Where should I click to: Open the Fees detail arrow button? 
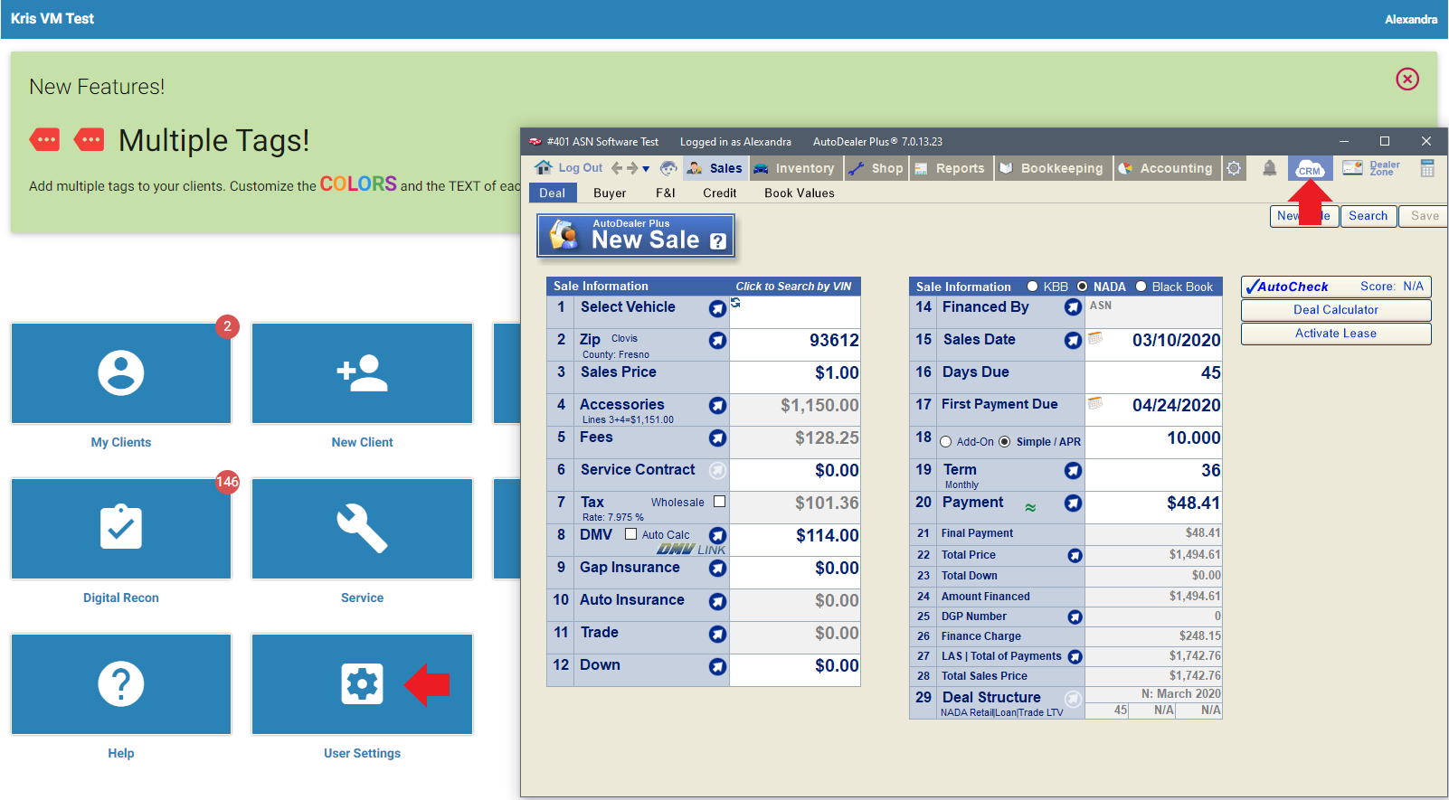[717, 438]
